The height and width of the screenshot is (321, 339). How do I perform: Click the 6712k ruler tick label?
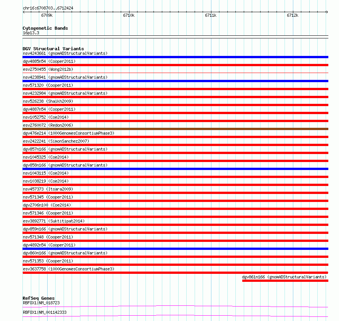click(x=293, y=15)
